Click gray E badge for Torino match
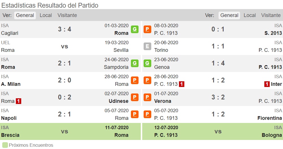This screenshot has height=149, width=283. [x=147, y=46]
